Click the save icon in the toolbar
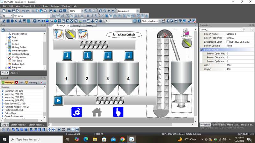The height and width of the screenshot is (143, 255). coord(14,11)
